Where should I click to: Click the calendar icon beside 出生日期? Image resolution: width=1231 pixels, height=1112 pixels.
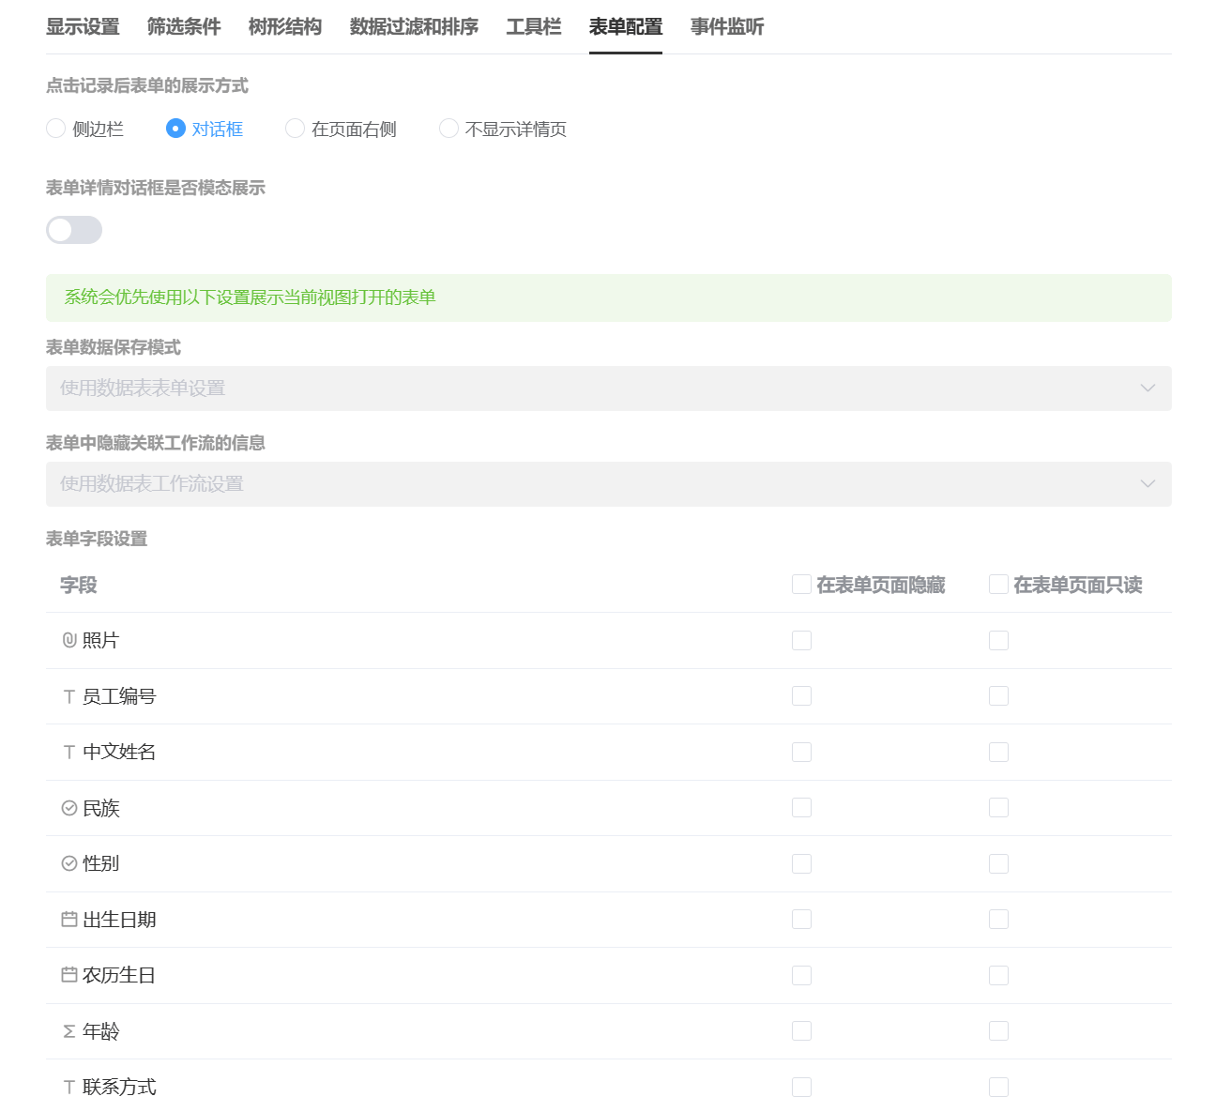(69, 920)
